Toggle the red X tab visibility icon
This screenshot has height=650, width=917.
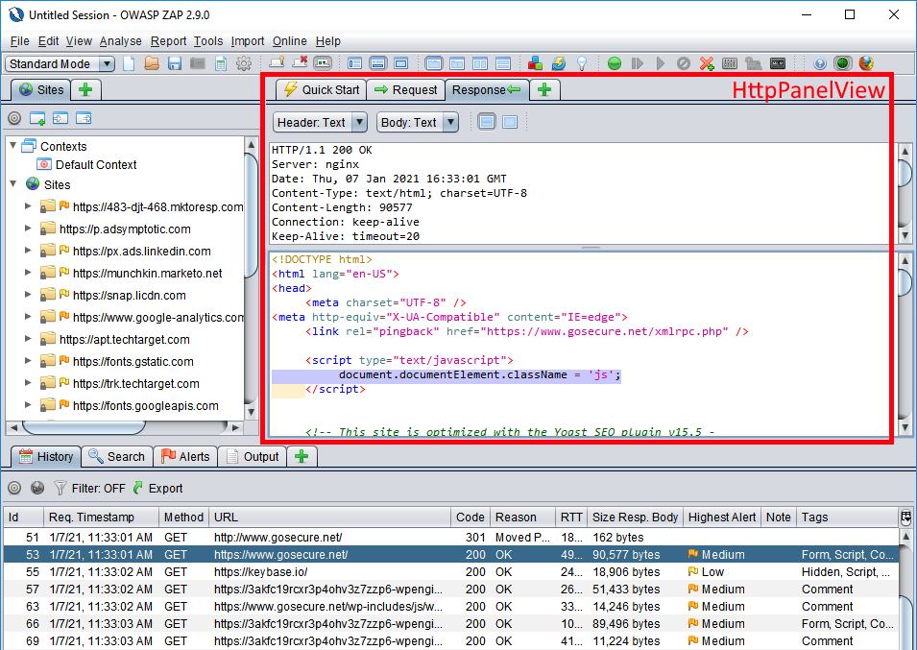coord(300,63)
